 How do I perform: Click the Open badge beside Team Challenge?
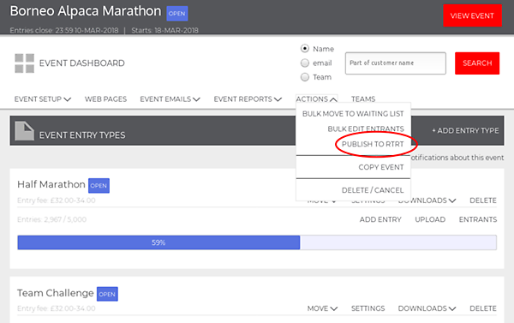[107, 294]
